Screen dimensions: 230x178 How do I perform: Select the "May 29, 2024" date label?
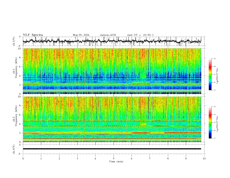pos(81,35)
